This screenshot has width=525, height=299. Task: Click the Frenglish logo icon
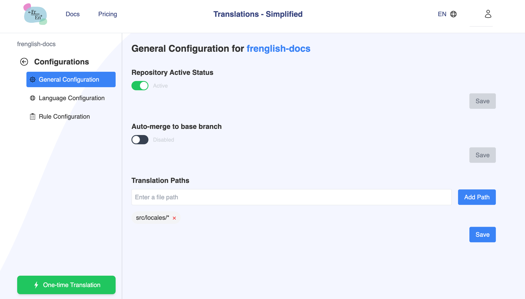pos(35,14)
